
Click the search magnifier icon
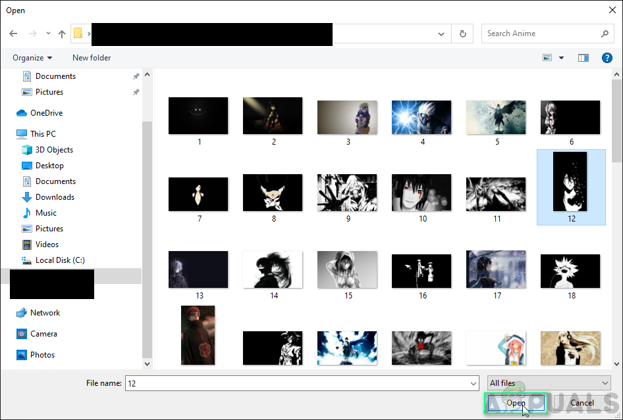[x=605, y=34]
